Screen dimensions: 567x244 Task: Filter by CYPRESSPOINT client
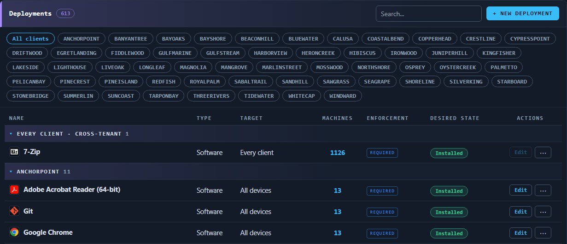[530, 39]
